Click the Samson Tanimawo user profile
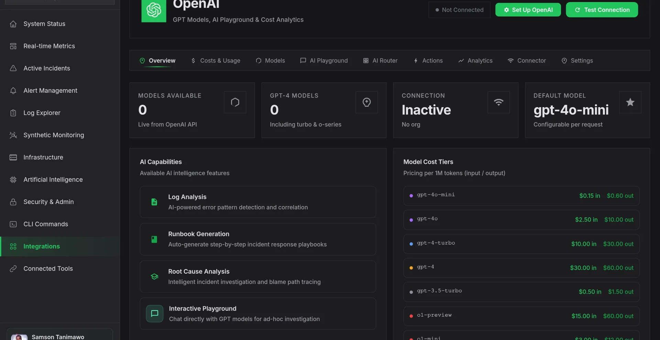This screenshot has height=340, width=660. [60, 335]
